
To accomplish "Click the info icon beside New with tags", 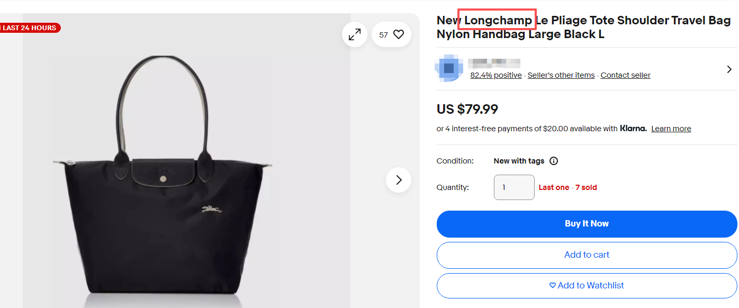I will click(x=554, y=161).
